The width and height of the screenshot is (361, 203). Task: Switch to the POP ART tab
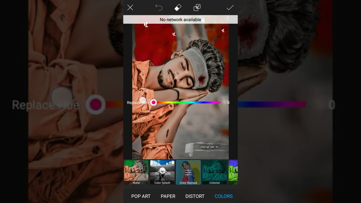(x=141, y=196)
